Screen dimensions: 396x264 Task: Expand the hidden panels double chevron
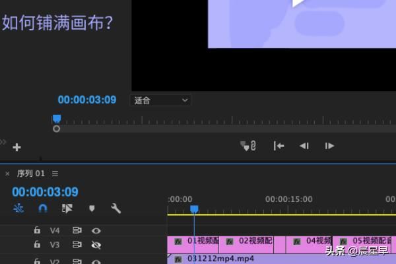(x=3, y=142)
